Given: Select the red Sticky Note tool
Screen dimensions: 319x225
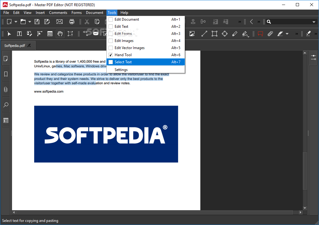Looking at the screenshot, I should (x=260, y=34).
